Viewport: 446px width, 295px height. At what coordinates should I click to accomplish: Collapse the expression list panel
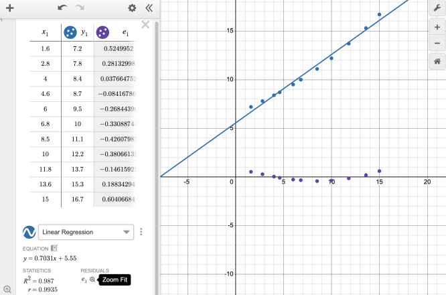click(148, 9)
